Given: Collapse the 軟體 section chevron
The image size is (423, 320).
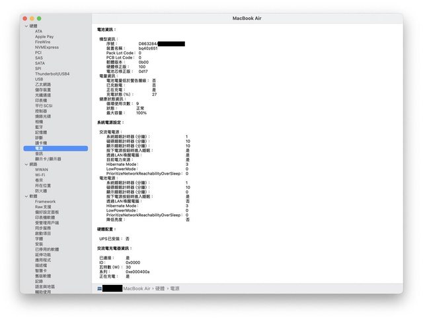Looking at the screenshot, I should click(26, 196).
